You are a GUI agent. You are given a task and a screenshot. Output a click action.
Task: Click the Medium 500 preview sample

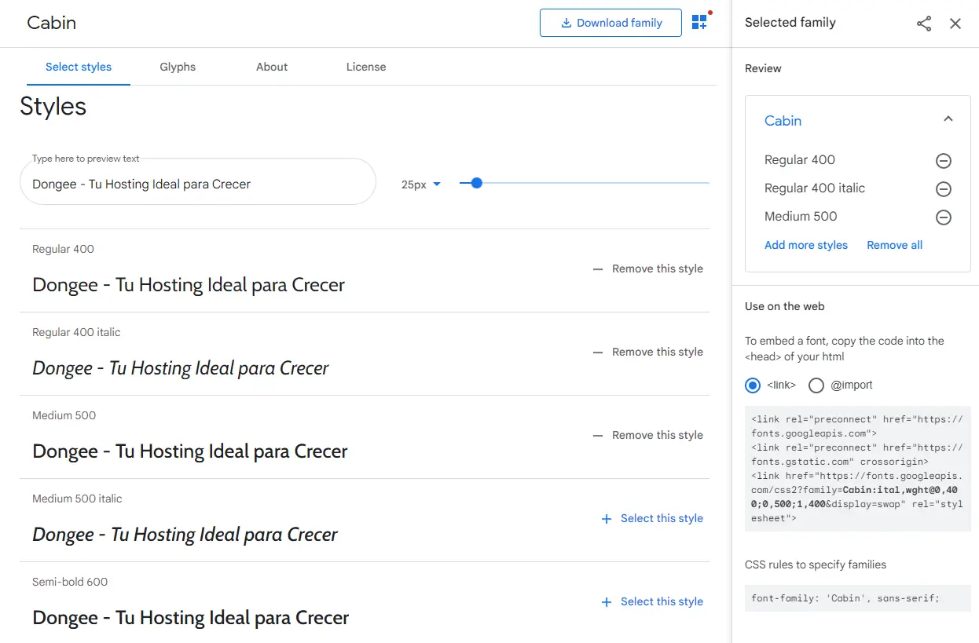click(190, 451)
